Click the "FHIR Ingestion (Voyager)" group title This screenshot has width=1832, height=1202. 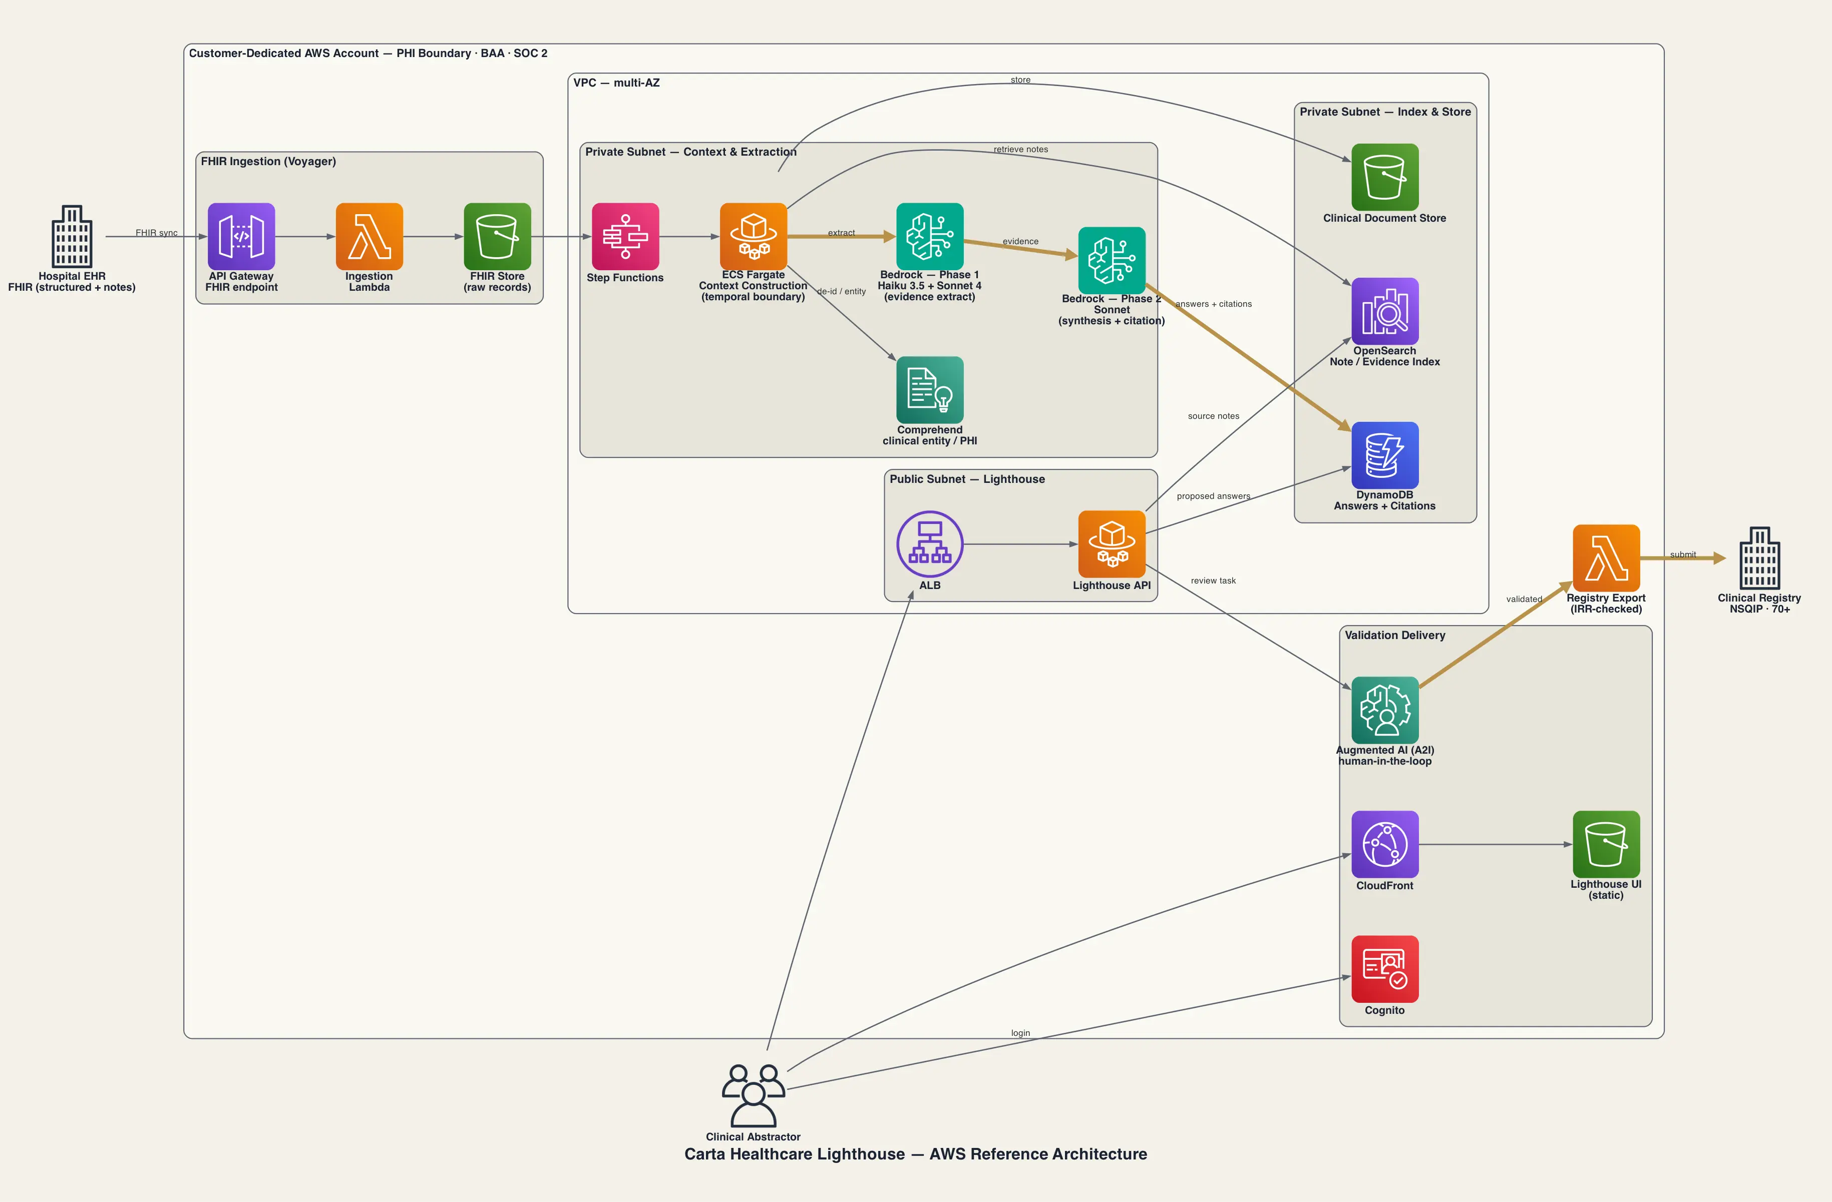[x=269, y=161]
